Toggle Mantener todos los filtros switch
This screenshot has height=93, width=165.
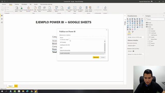[x=133, y=51]
